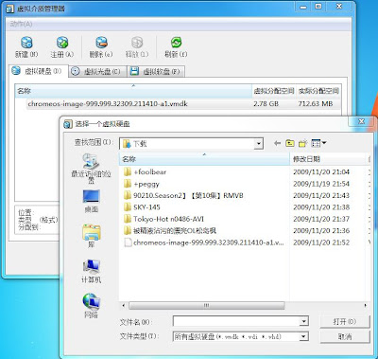
Task: Open 库 libraries in the places bar
Action: coord(91,236)
